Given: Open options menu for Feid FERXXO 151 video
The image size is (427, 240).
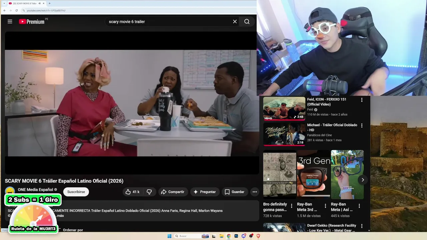Looking at the screenshot, I should click(362, 100).
